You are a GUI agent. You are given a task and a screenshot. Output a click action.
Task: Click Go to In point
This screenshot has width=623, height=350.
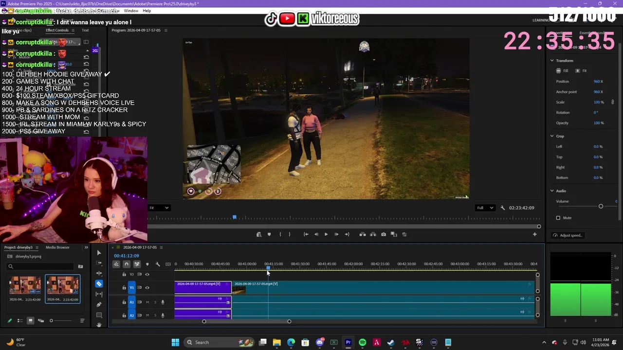click(306, 234)
